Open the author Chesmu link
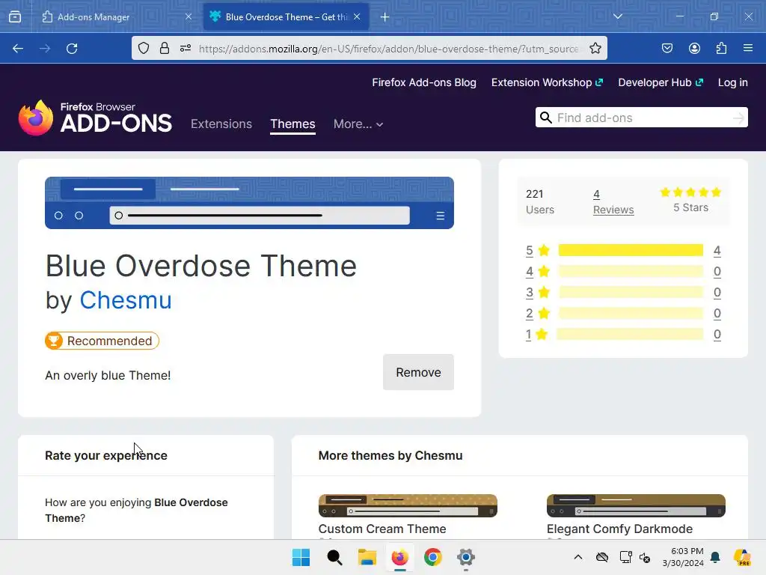The height and width of the screenshot is (575, 766). point(126,299)
